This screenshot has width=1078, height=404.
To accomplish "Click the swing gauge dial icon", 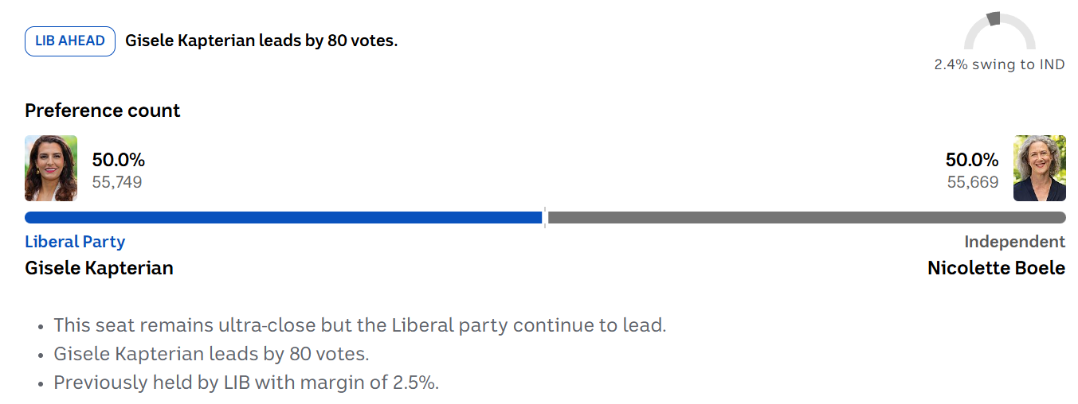I will pyautogui.click(x=1000, y=31).
